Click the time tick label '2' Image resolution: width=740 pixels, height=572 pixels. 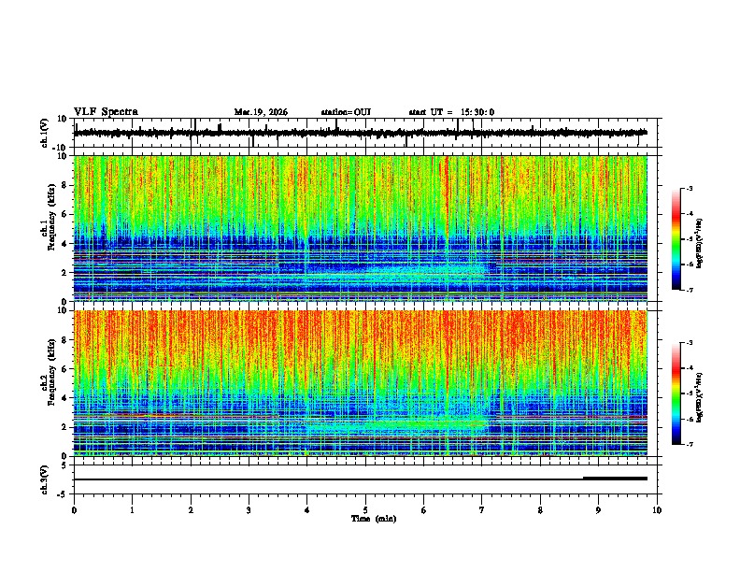point(191,510)
